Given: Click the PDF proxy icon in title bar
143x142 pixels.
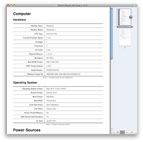Looking at the screenshot, I should 56,5.
